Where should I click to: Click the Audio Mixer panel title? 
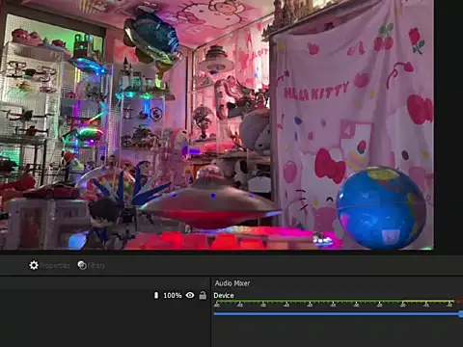click(232, 283)
